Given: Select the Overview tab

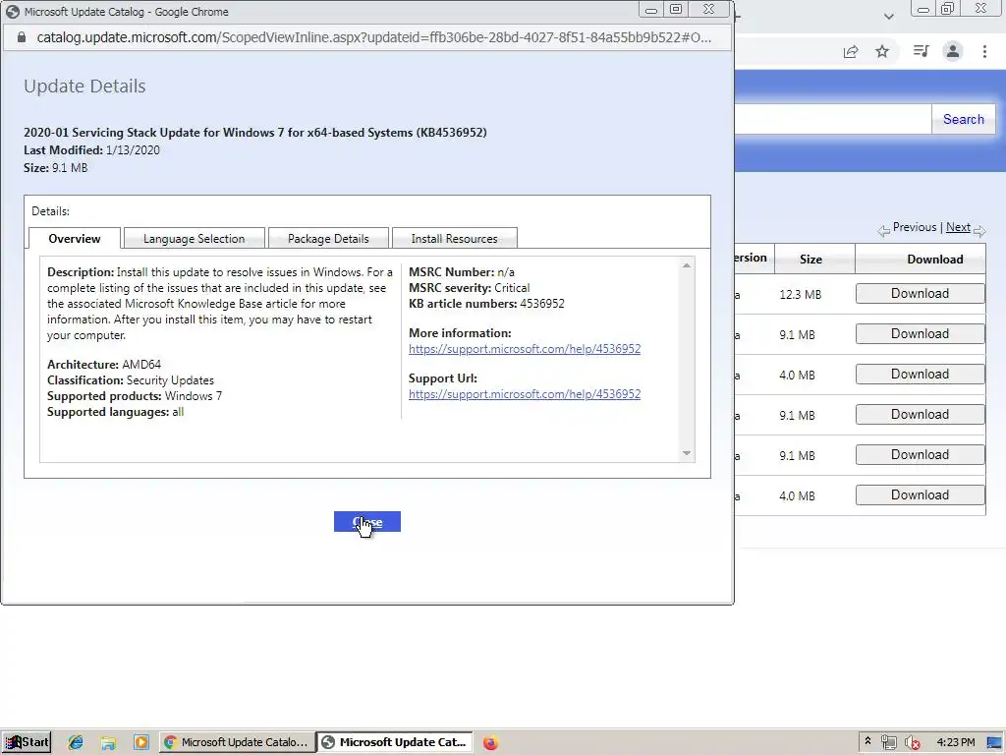Looking at the screenshot, I should 75,238.
